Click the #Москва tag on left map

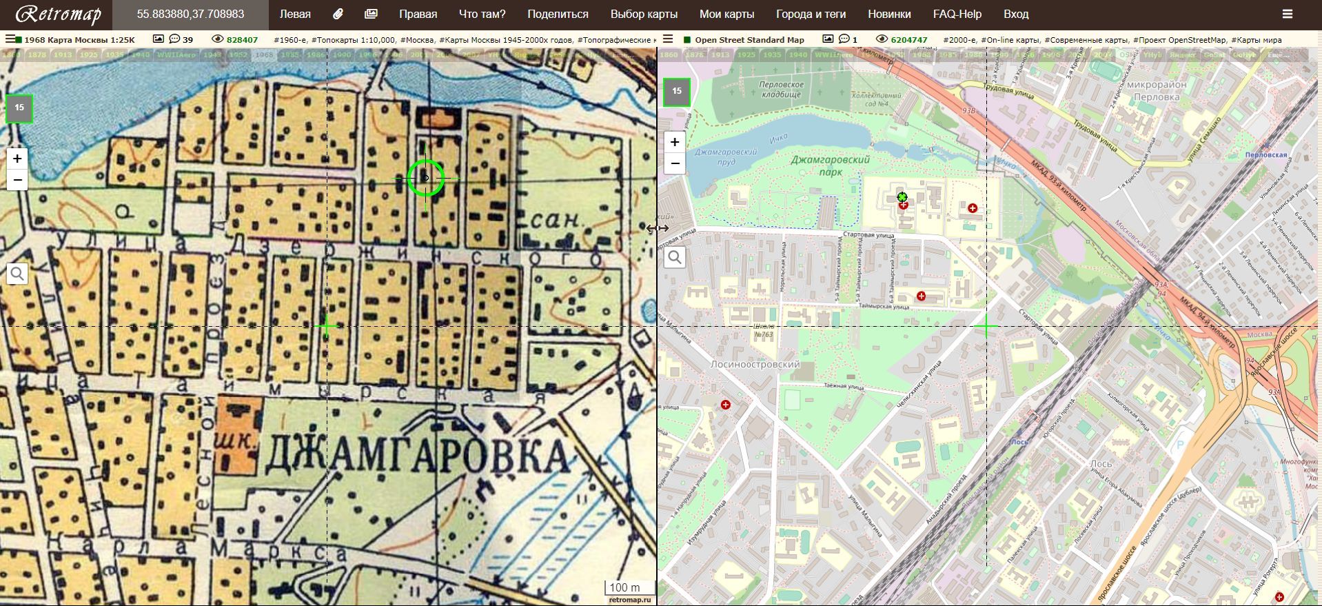click(x=416, y=40)
